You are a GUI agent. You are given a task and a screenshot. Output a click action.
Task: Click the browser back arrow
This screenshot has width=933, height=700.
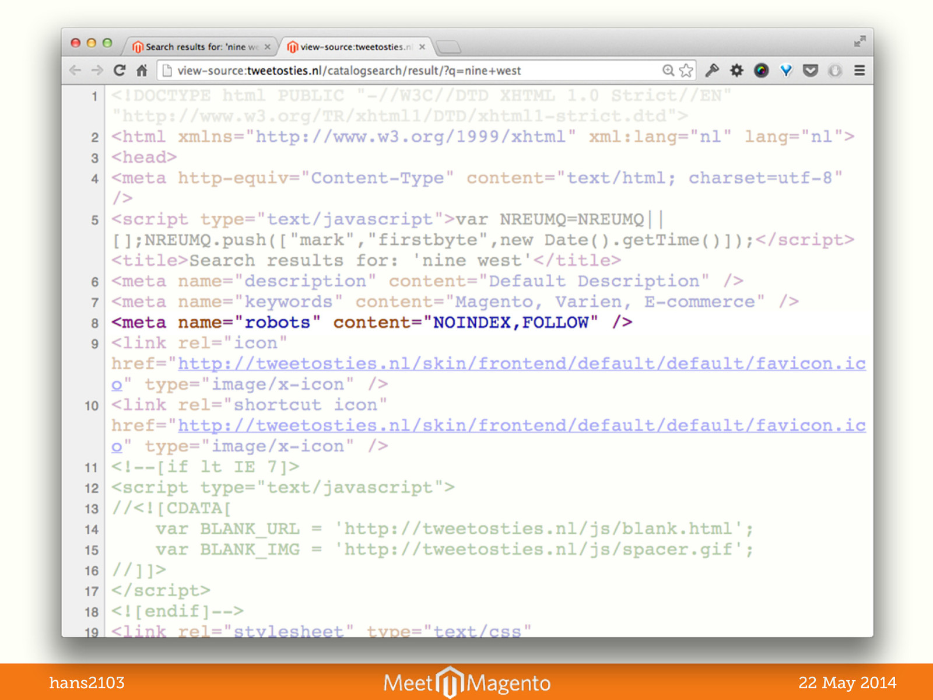(x=75, y=71)
